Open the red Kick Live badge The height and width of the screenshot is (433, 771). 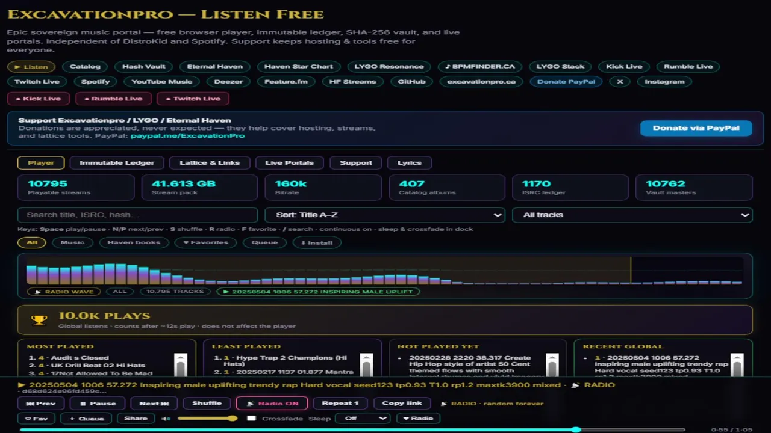[x=39, y=99]
